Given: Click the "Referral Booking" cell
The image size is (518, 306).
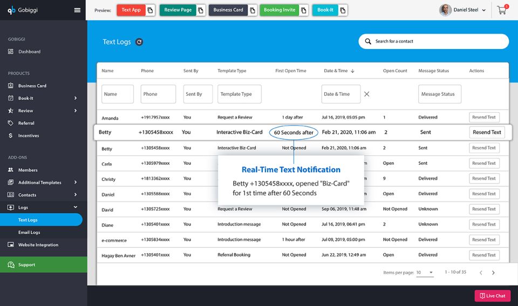Looking at the screenshot, I should click(x=234, y=255).
